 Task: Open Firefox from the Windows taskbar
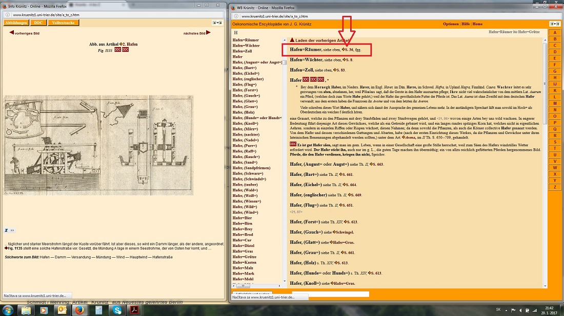(78, 310)
